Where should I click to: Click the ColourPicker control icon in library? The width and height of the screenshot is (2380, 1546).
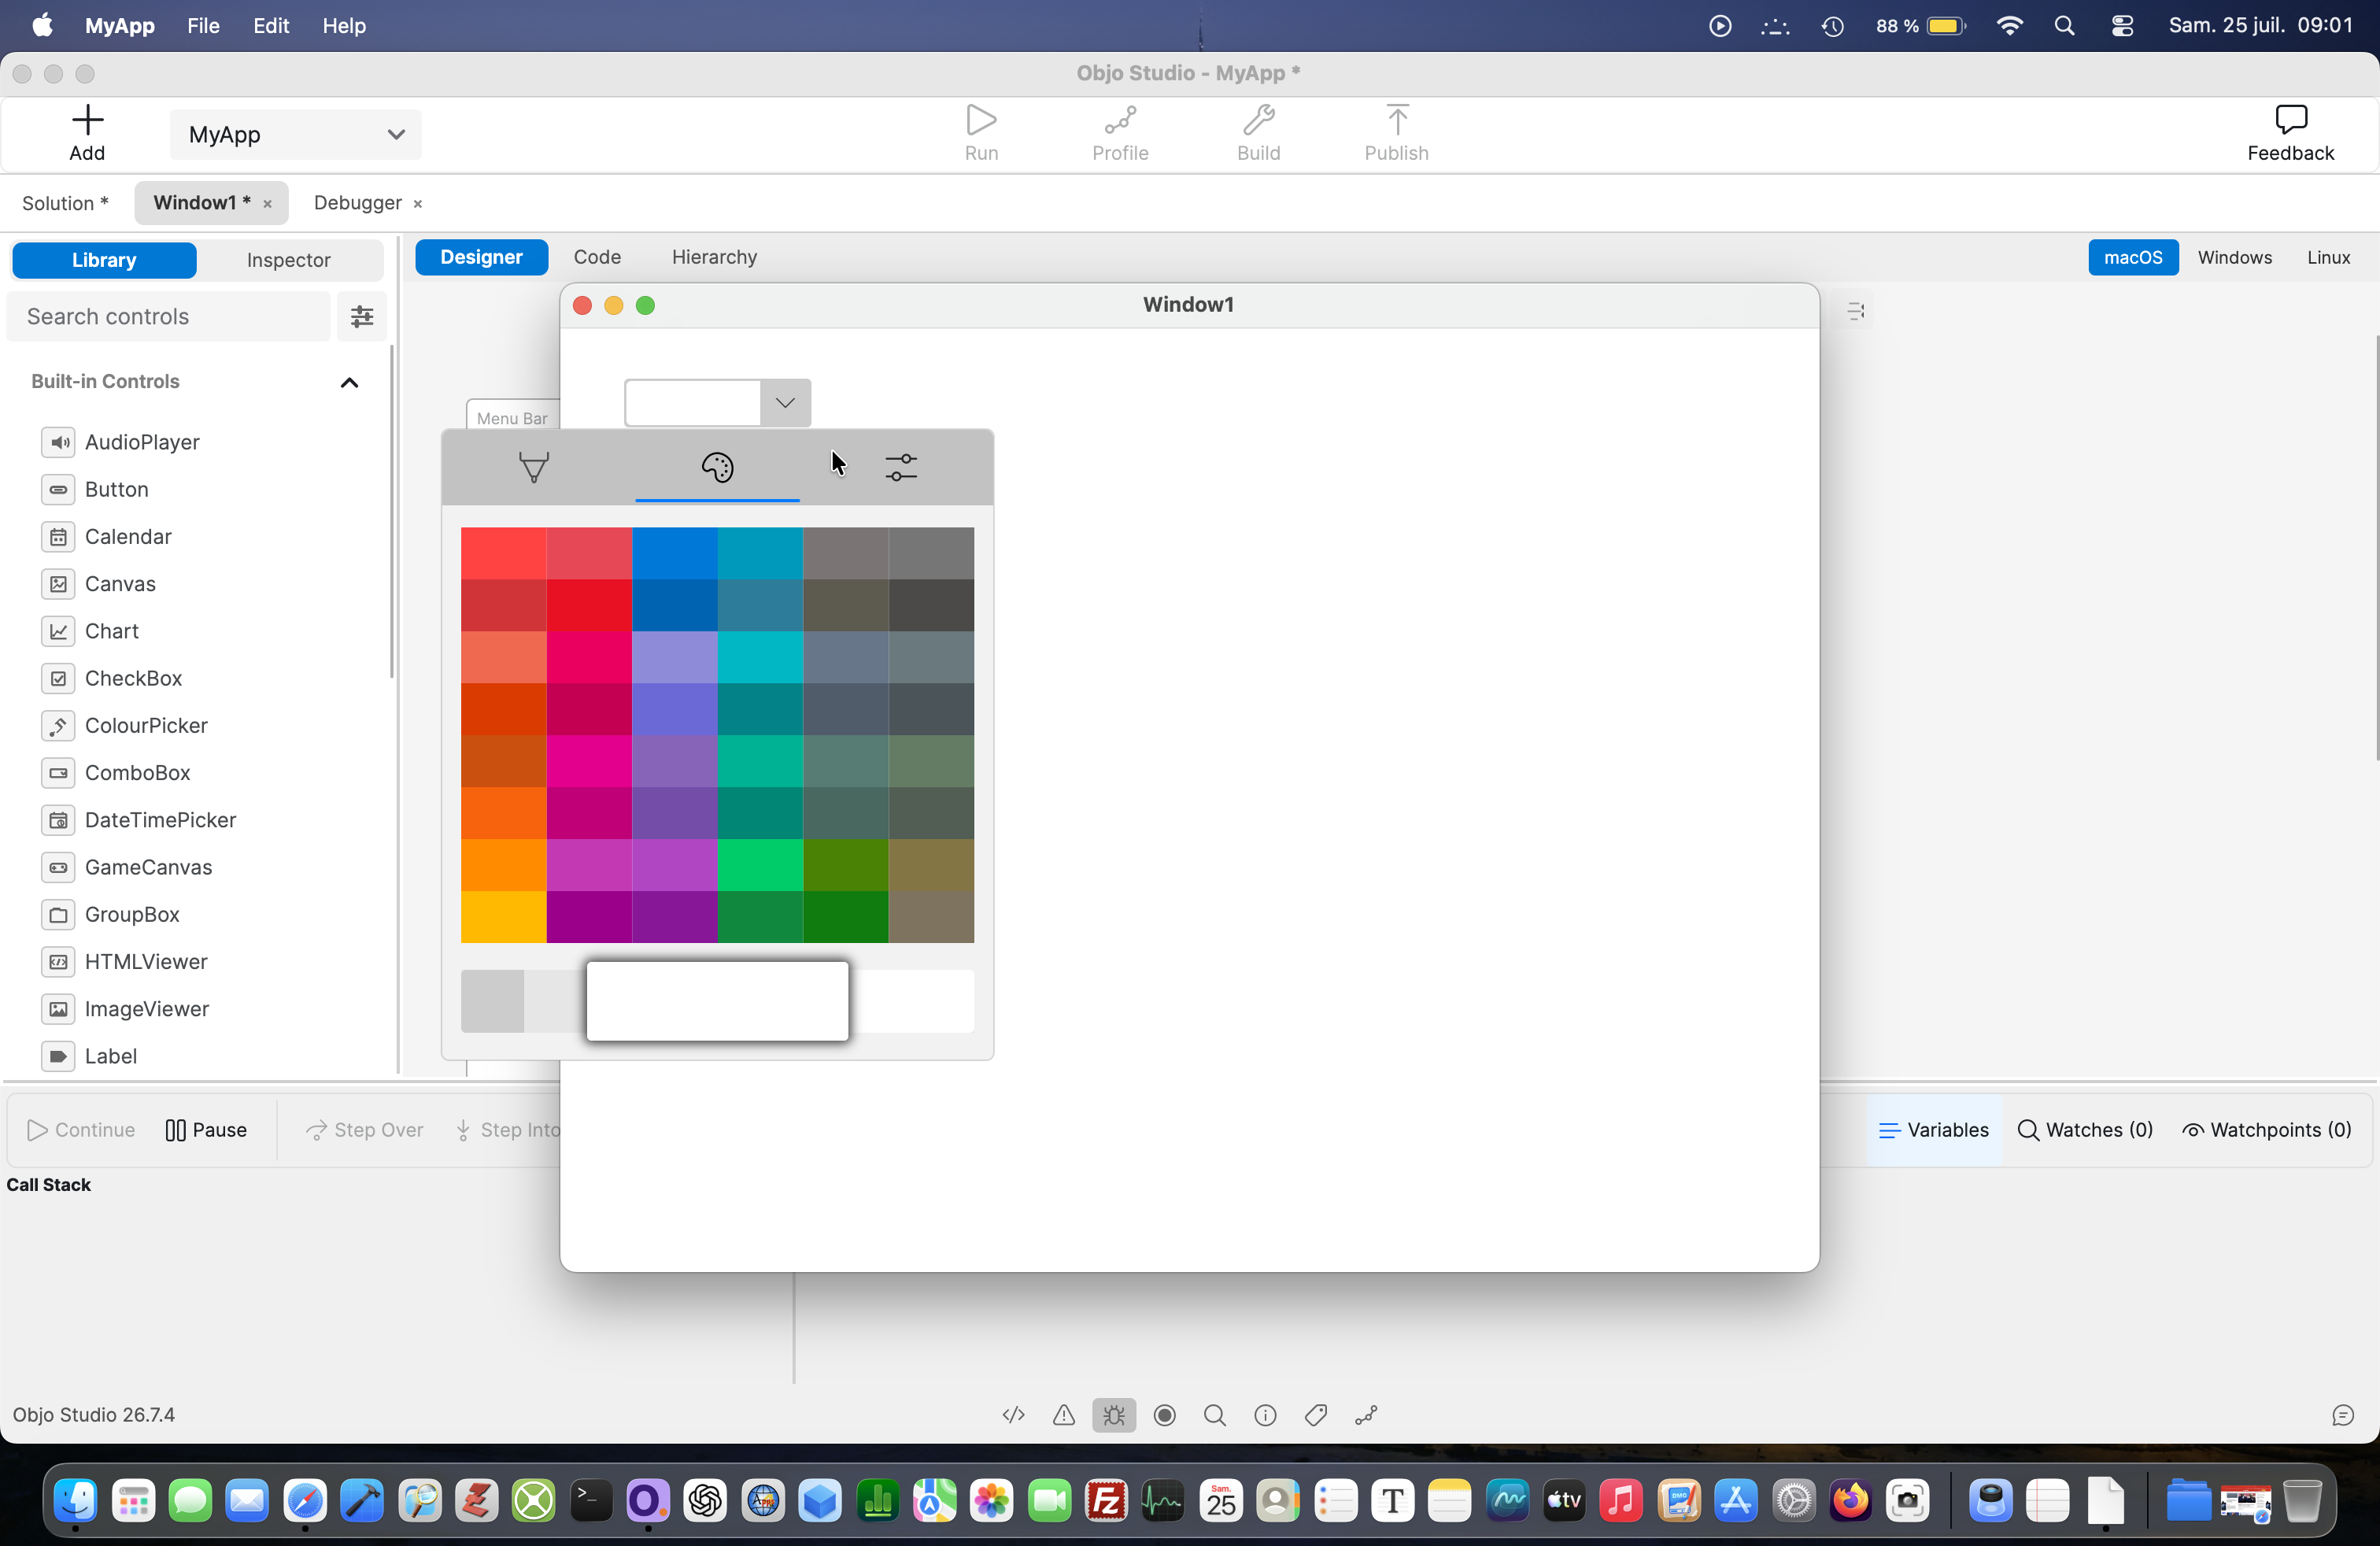click(58, 726)
